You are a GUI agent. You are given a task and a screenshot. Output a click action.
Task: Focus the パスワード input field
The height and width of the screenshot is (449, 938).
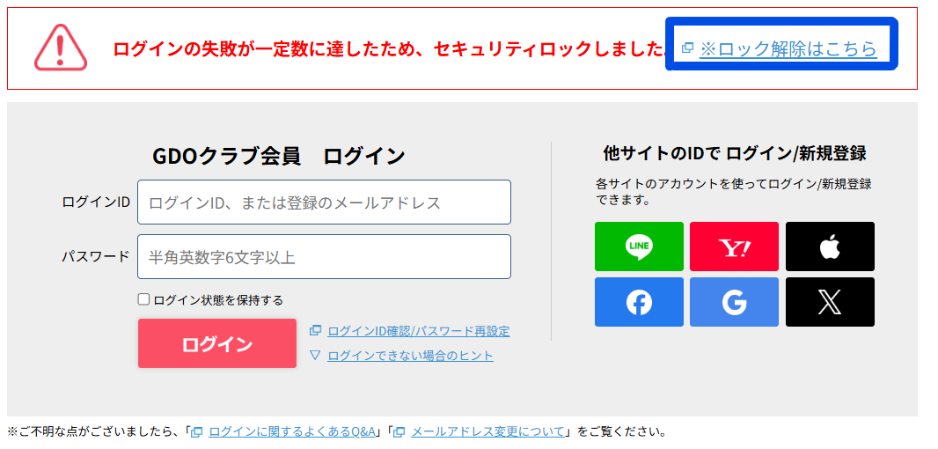tap(324, 257)
